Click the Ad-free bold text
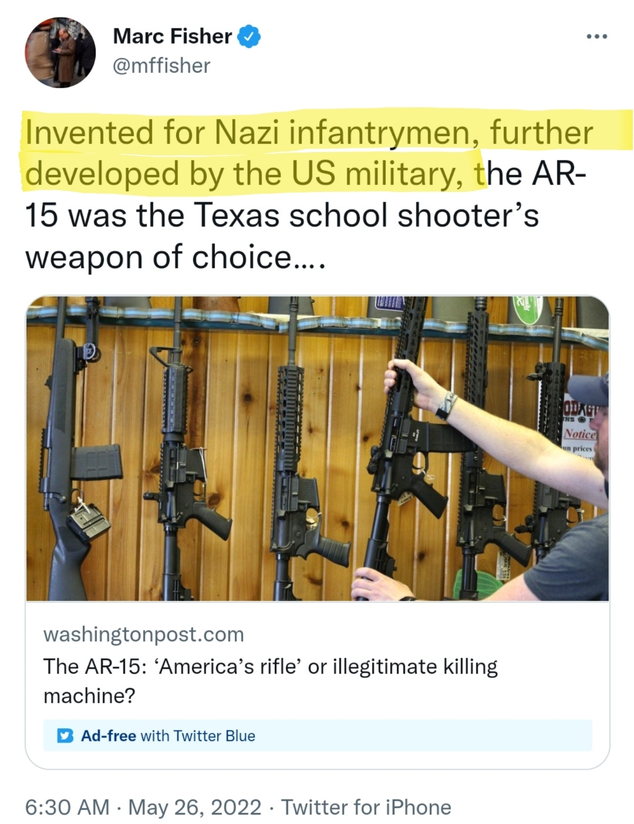 (x=109, y=735)
